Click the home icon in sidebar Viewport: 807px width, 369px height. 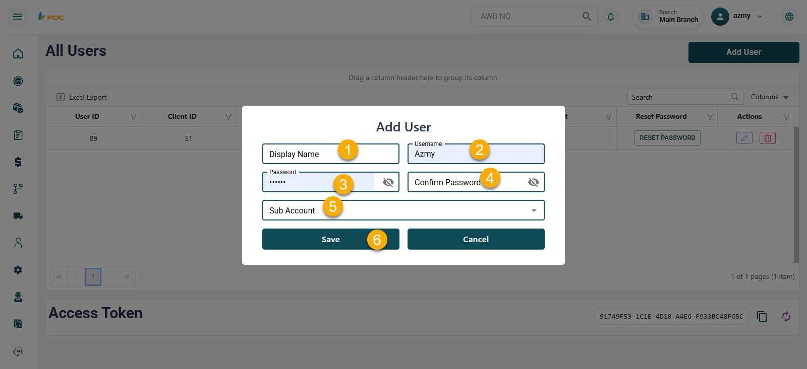click(x=18, y=54)
